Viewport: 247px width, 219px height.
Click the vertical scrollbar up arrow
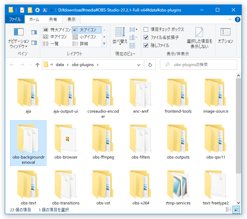(238, 75)
